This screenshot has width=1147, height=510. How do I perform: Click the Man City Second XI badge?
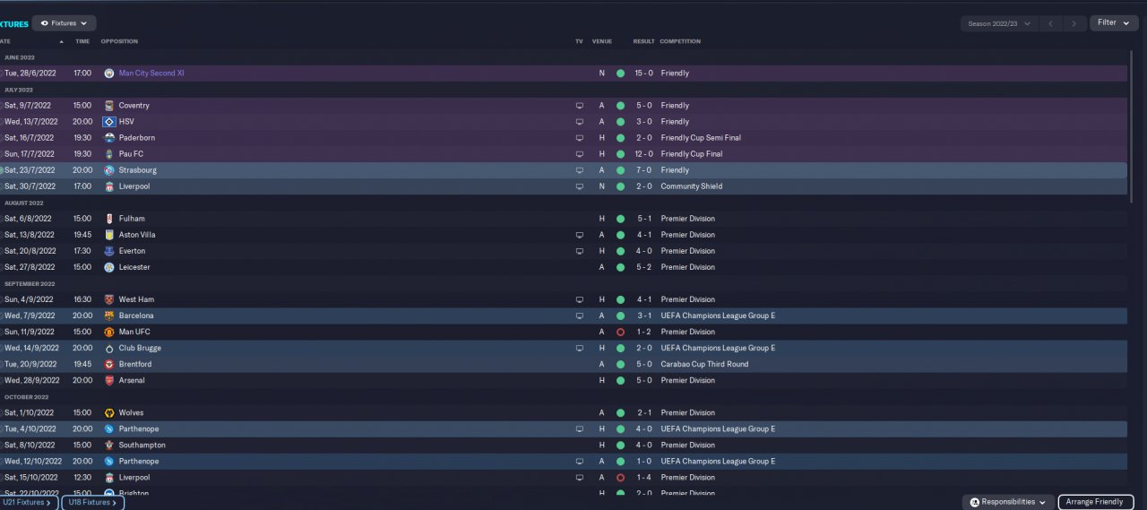[109, 73]
